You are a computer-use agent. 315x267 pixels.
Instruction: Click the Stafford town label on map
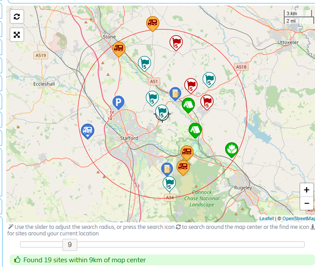click(x=129, y=138)
